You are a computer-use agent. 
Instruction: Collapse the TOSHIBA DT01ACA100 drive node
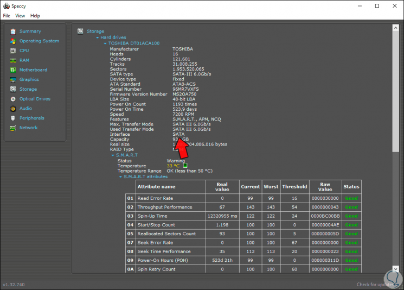coord(105,43)
